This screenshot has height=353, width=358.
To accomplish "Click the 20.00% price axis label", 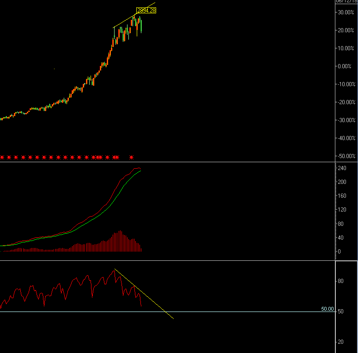I will coord(346,30).
